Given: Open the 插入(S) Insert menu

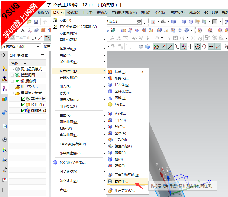Looking at the screenshot, I should pos(58,13).
